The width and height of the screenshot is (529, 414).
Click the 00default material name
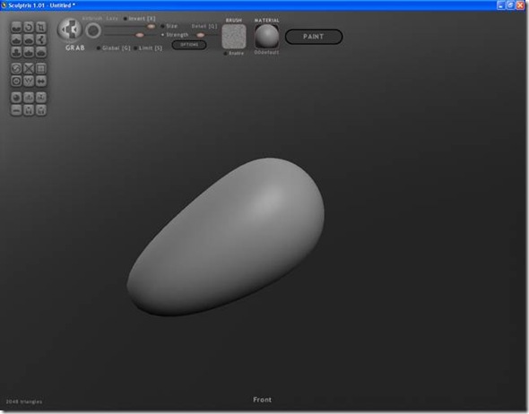coord(266,53)
